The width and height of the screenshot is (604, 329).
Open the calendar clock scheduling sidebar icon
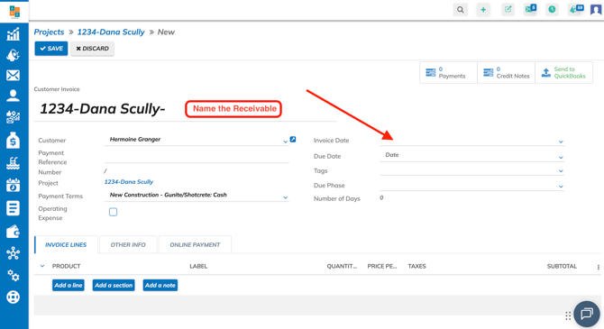point(14,186)
